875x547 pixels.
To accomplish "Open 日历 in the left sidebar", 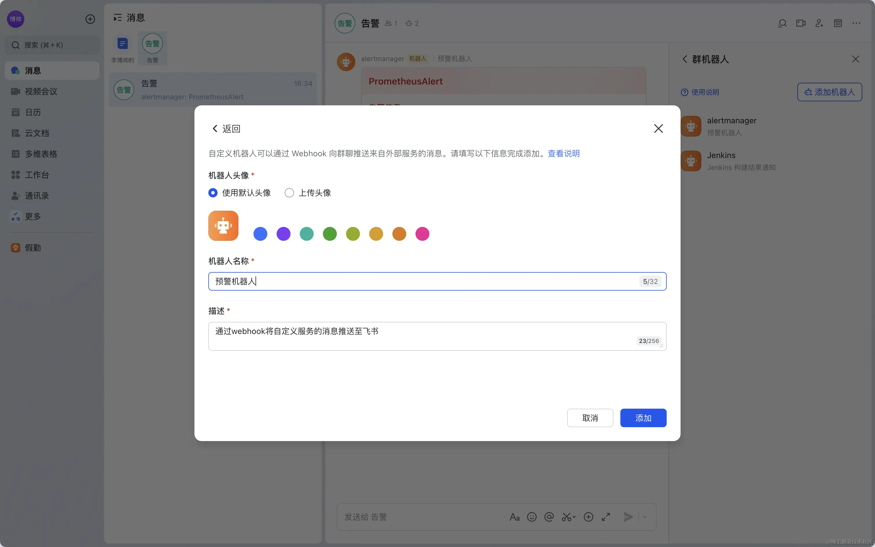I will point(32,113).
